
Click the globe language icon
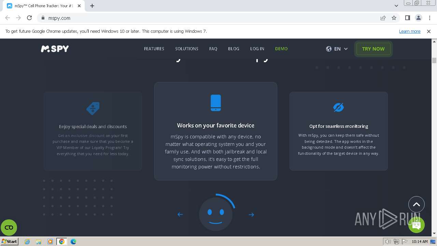click(x=329, y=49)
